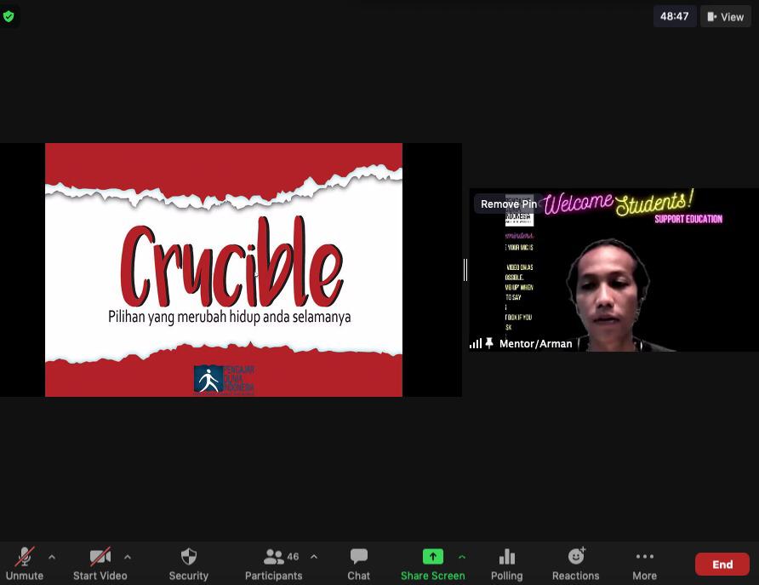The height and width of the screenshot is (585, 759).
Task: Open the More options menu
Action: 644,564
